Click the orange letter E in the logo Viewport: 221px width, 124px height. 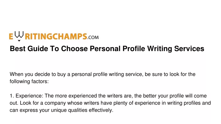11,36
